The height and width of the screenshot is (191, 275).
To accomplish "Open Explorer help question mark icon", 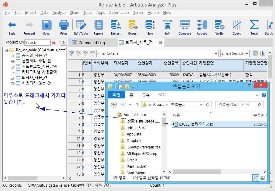I will (264, 95).
